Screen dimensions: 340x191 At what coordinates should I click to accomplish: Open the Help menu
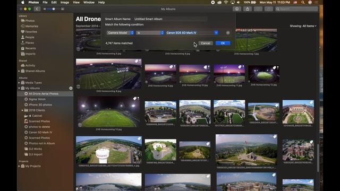(x=101, y=2)
